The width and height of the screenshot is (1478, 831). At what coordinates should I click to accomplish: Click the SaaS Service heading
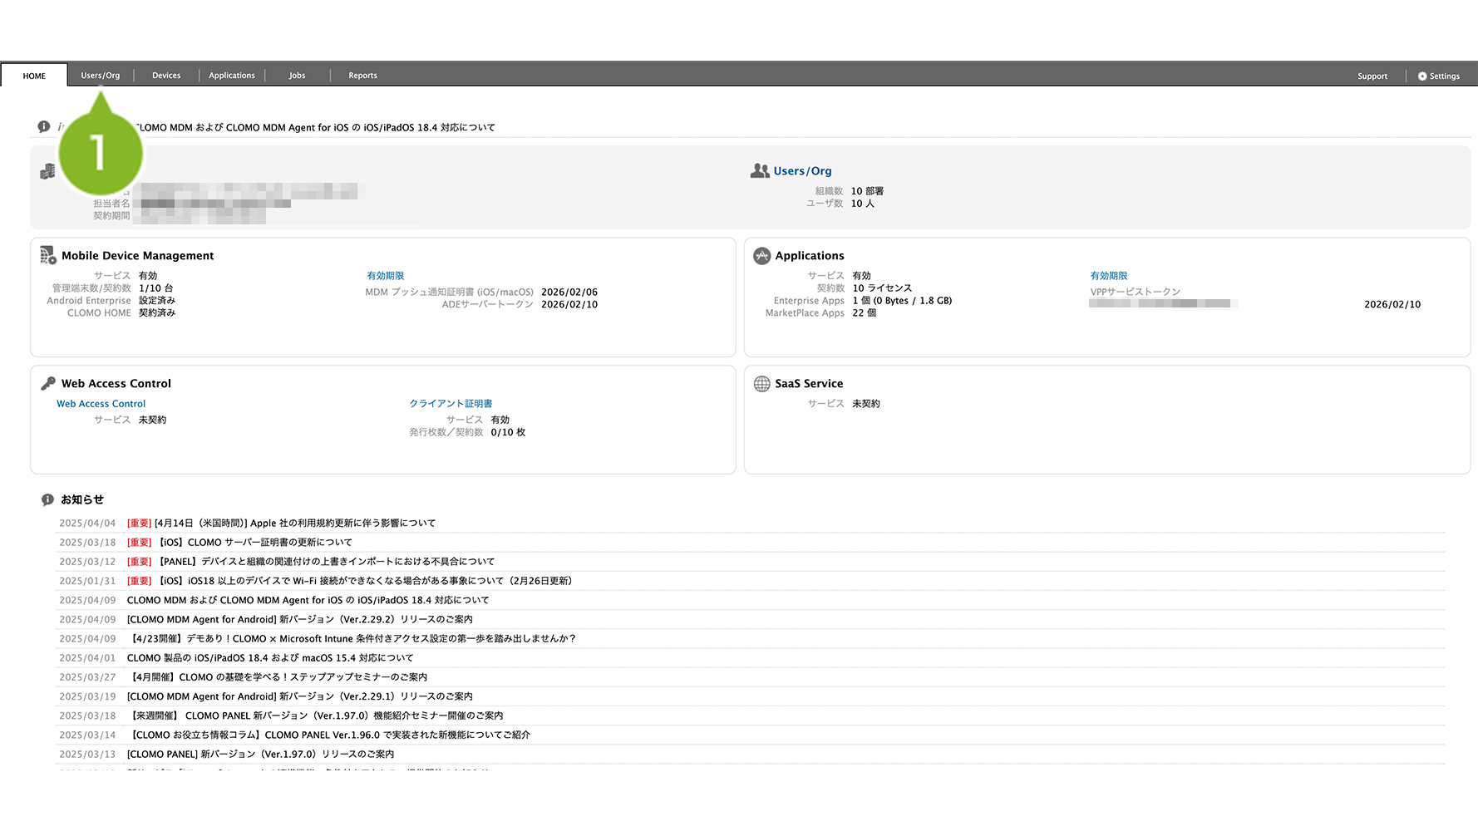coord(809,384)
